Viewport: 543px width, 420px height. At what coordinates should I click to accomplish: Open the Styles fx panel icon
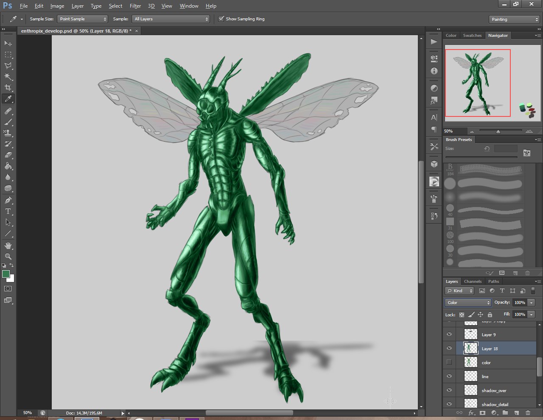(434, 101)
